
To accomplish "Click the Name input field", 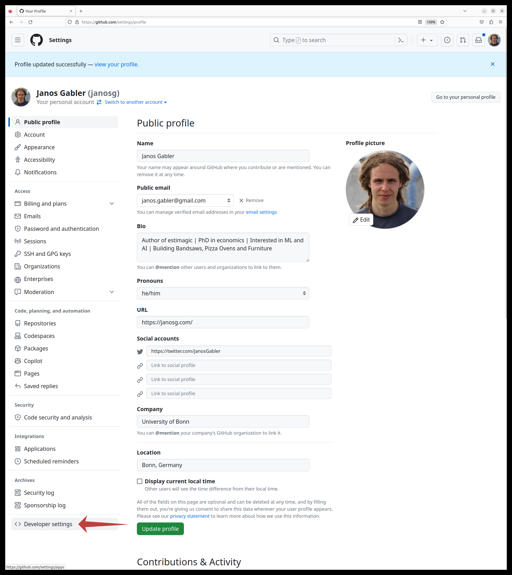I will (x=223, y=156).
